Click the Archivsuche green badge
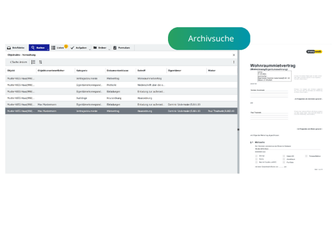The height and width of the screenshot is (227, 336). pyautogui.click(x=209, y=38)
